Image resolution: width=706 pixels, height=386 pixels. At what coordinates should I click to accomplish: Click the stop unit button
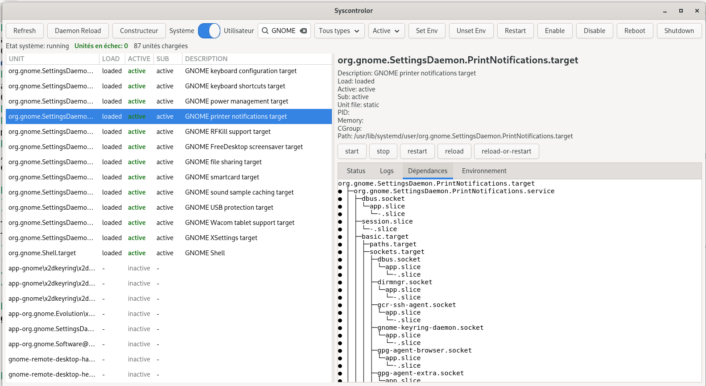pos(383,151)
